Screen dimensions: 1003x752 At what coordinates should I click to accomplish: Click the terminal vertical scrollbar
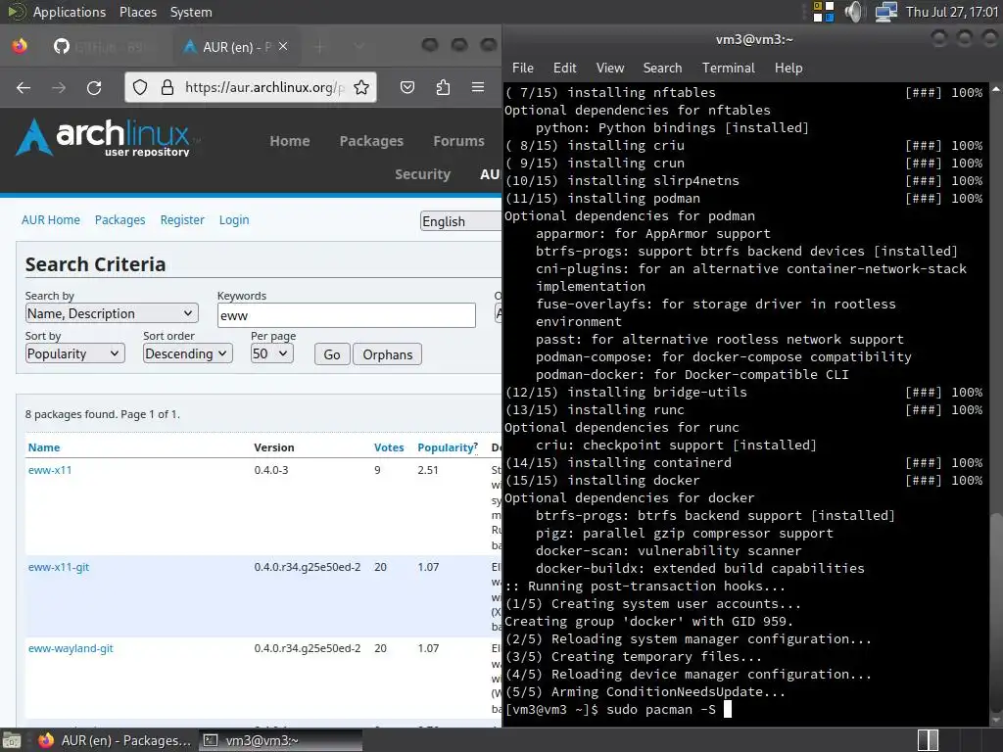click(996, 402)
